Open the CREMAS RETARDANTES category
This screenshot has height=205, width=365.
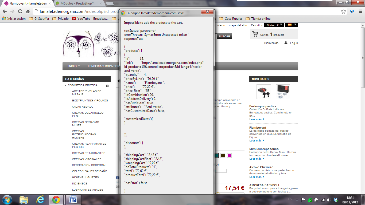coord(89,153)
